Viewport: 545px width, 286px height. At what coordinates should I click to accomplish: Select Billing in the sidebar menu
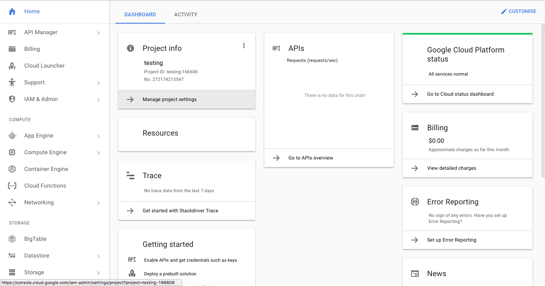tap(55, 49)
